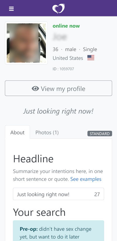Viewport: 117px width, 241px height.
Task: Click the eye icon beside View my profile
Action: tap(35, 89)
